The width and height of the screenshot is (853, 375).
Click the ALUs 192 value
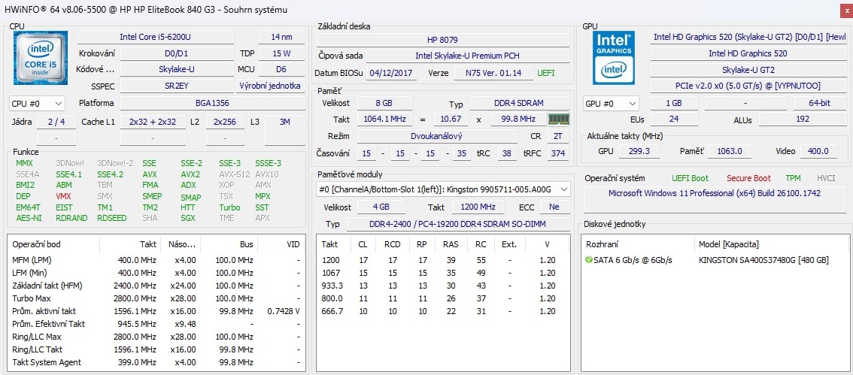803,119
